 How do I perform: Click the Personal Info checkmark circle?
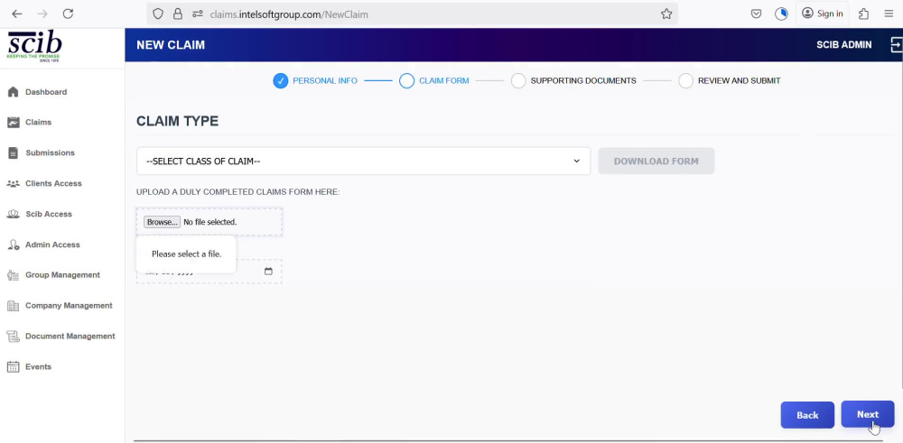point(281,80)
